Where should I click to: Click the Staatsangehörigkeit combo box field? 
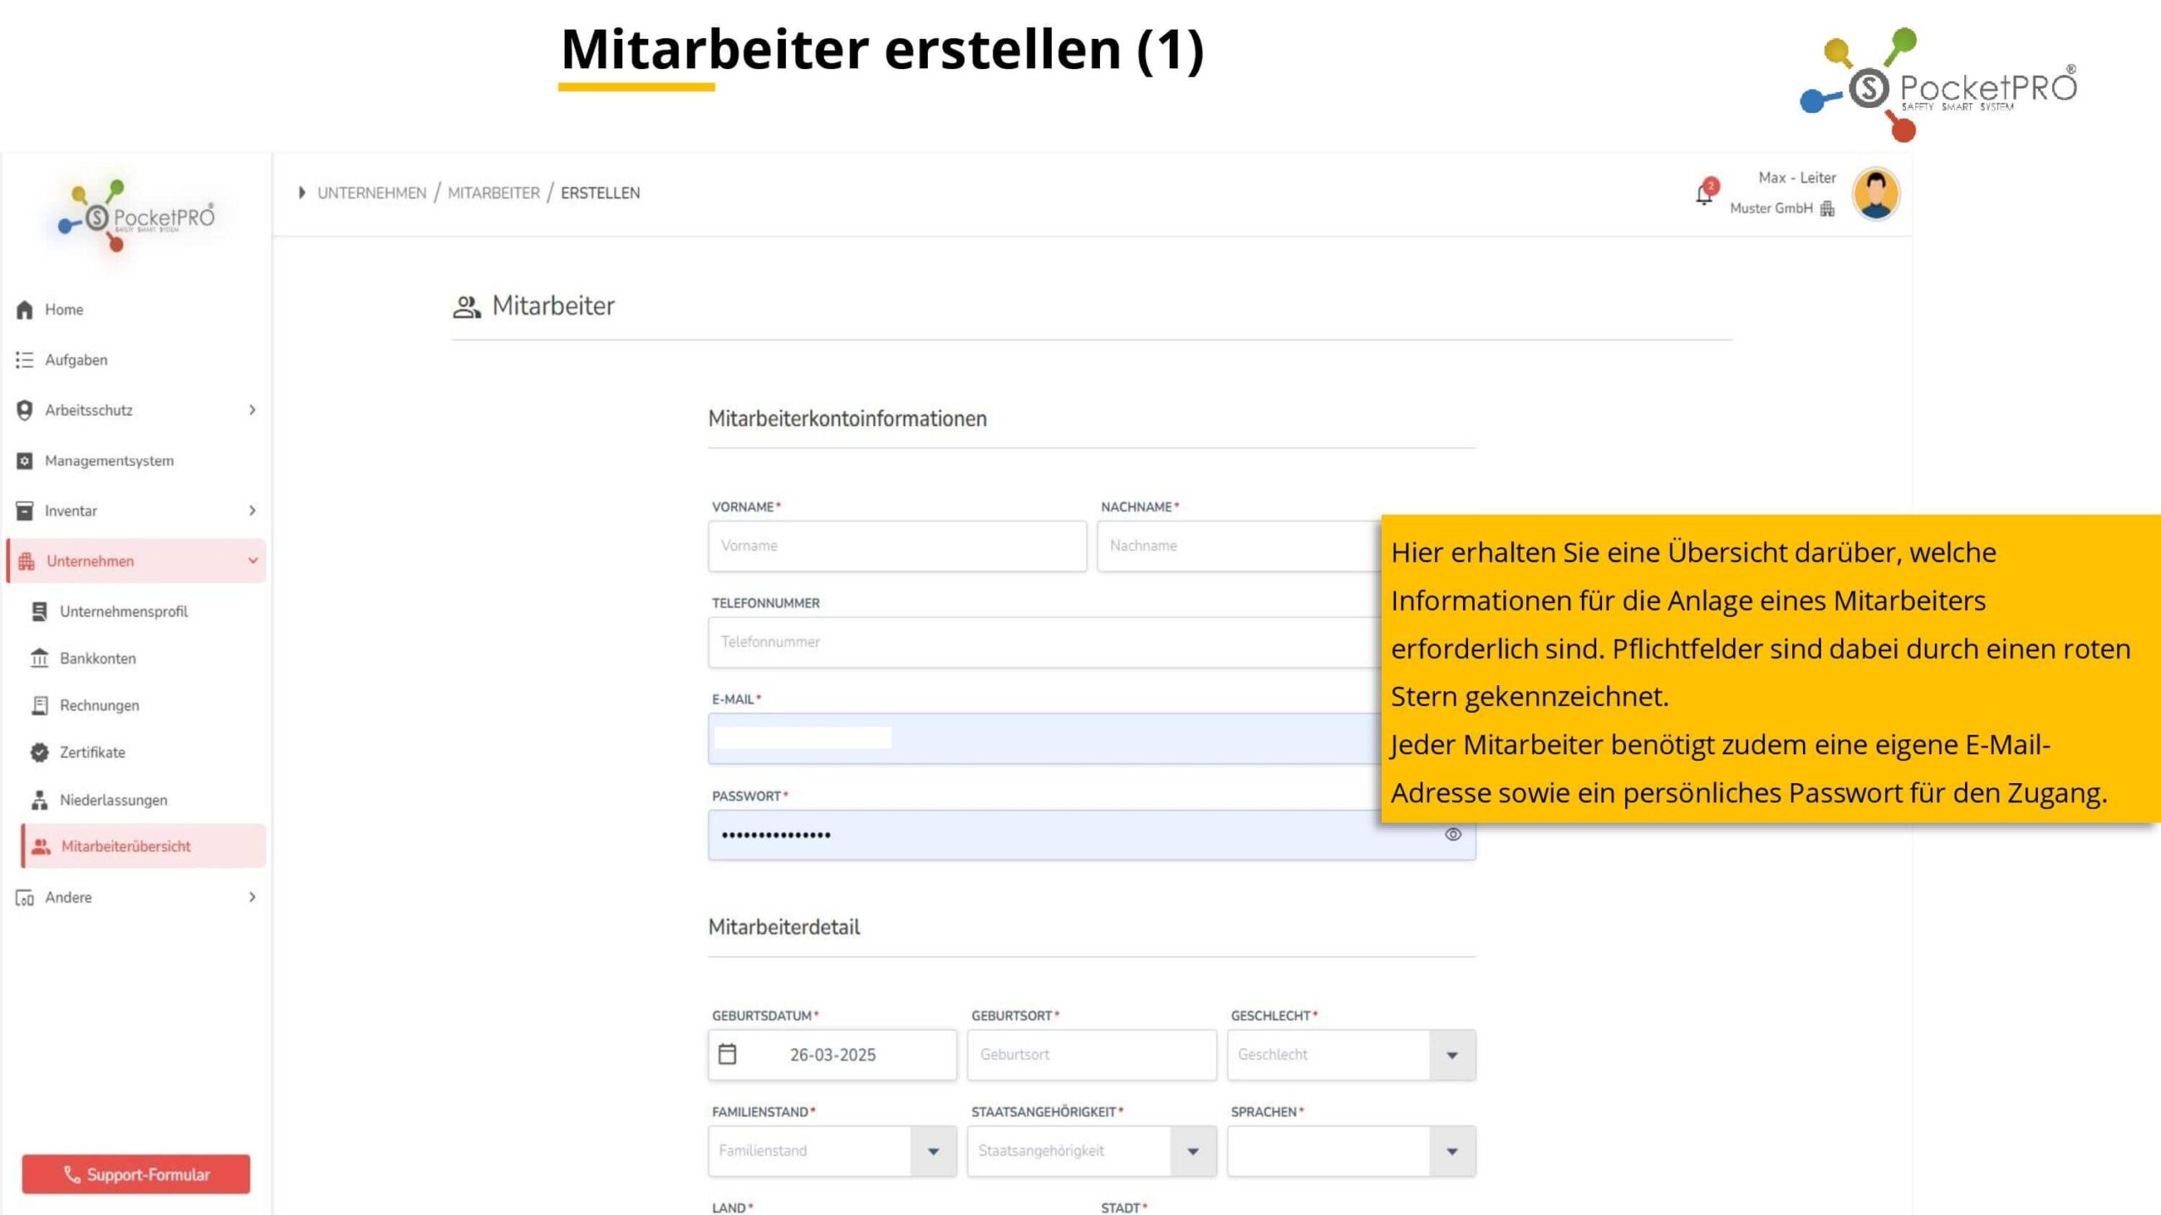1091,1151
